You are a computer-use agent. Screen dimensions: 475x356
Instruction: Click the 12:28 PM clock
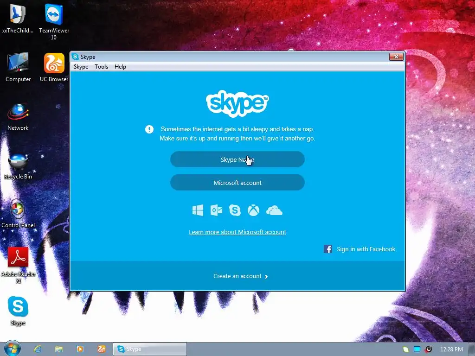451,350
